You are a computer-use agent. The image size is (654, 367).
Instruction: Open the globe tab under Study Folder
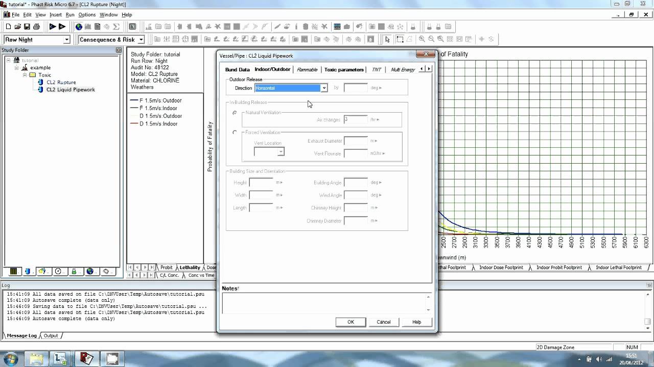[x=90, y=272]
